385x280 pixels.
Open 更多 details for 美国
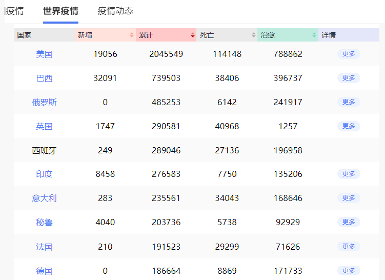tap(349, 54)
